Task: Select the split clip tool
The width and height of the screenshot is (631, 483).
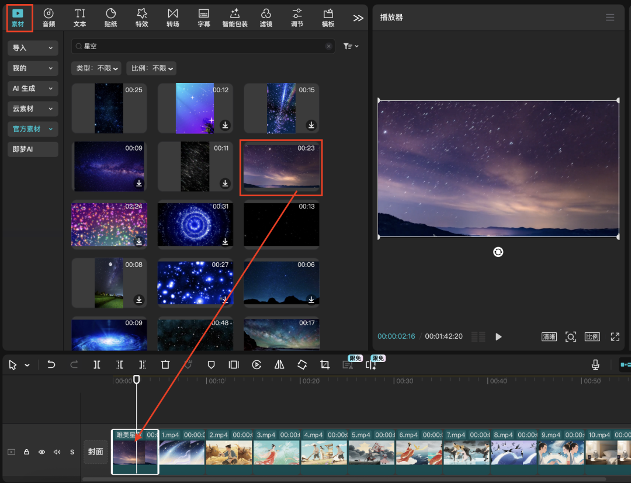Action: point(97,364)
